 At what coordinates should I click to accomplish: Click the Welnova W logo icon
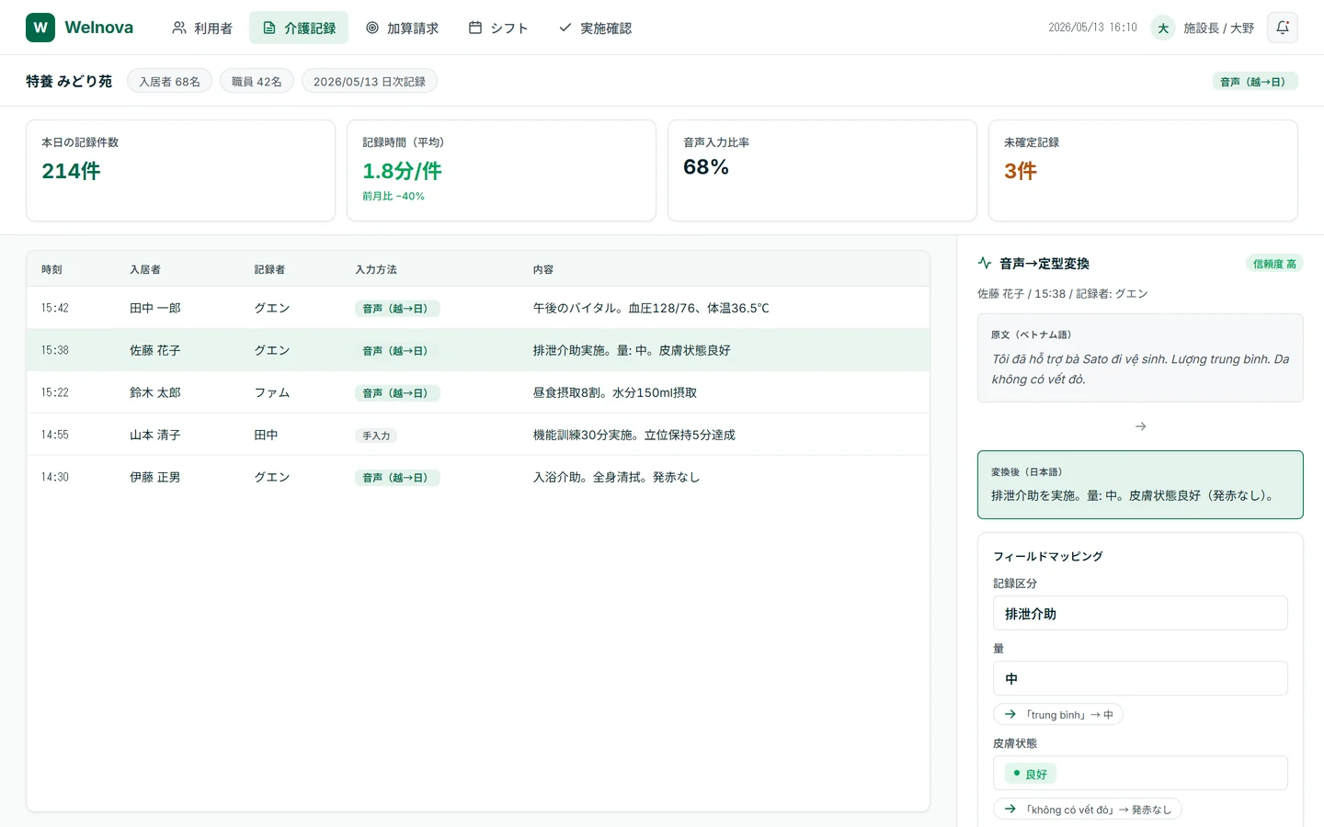[40, 28]
